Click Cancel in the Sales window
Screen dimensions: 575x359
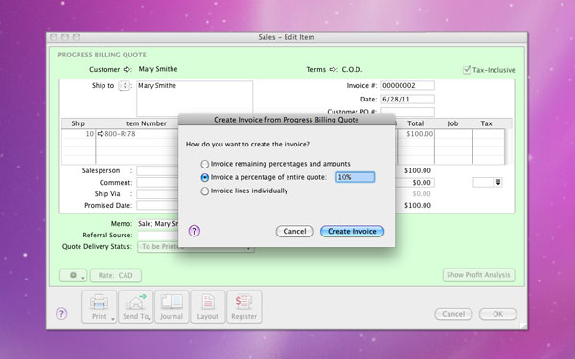[453, 314]
